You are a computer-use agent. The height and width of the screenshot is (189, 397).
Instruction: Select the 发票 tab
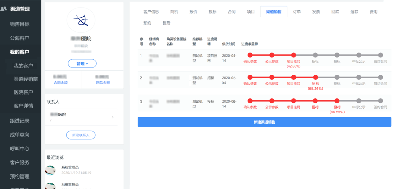(316, 12)
